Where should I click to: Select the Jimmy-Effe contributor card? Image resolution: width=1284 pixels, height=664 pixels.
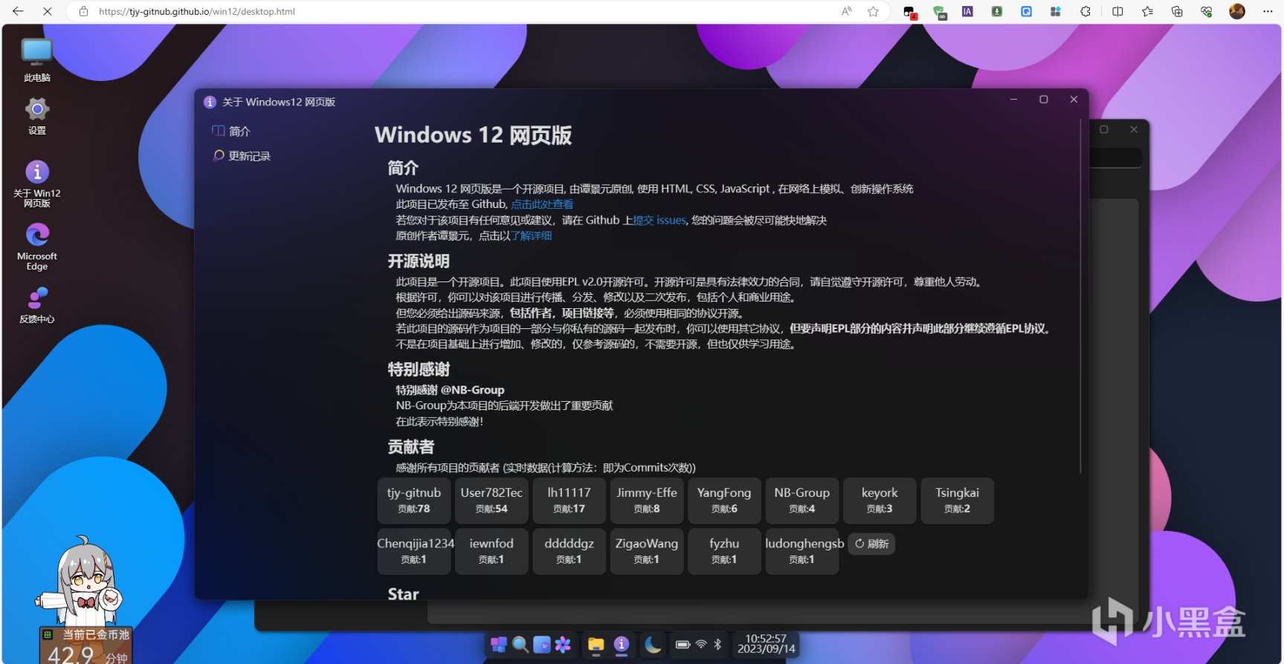(647, 501)
